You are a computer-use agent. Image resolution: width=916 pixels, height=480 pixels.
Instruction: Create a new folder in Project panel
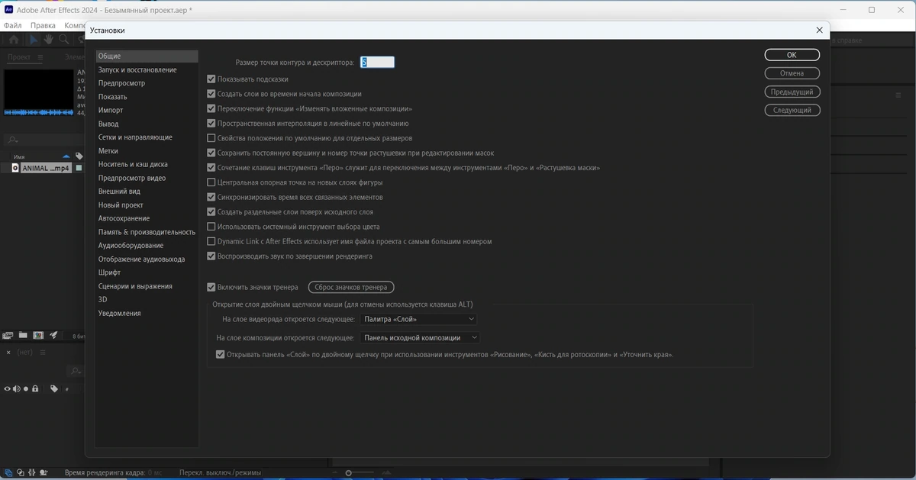23,335
